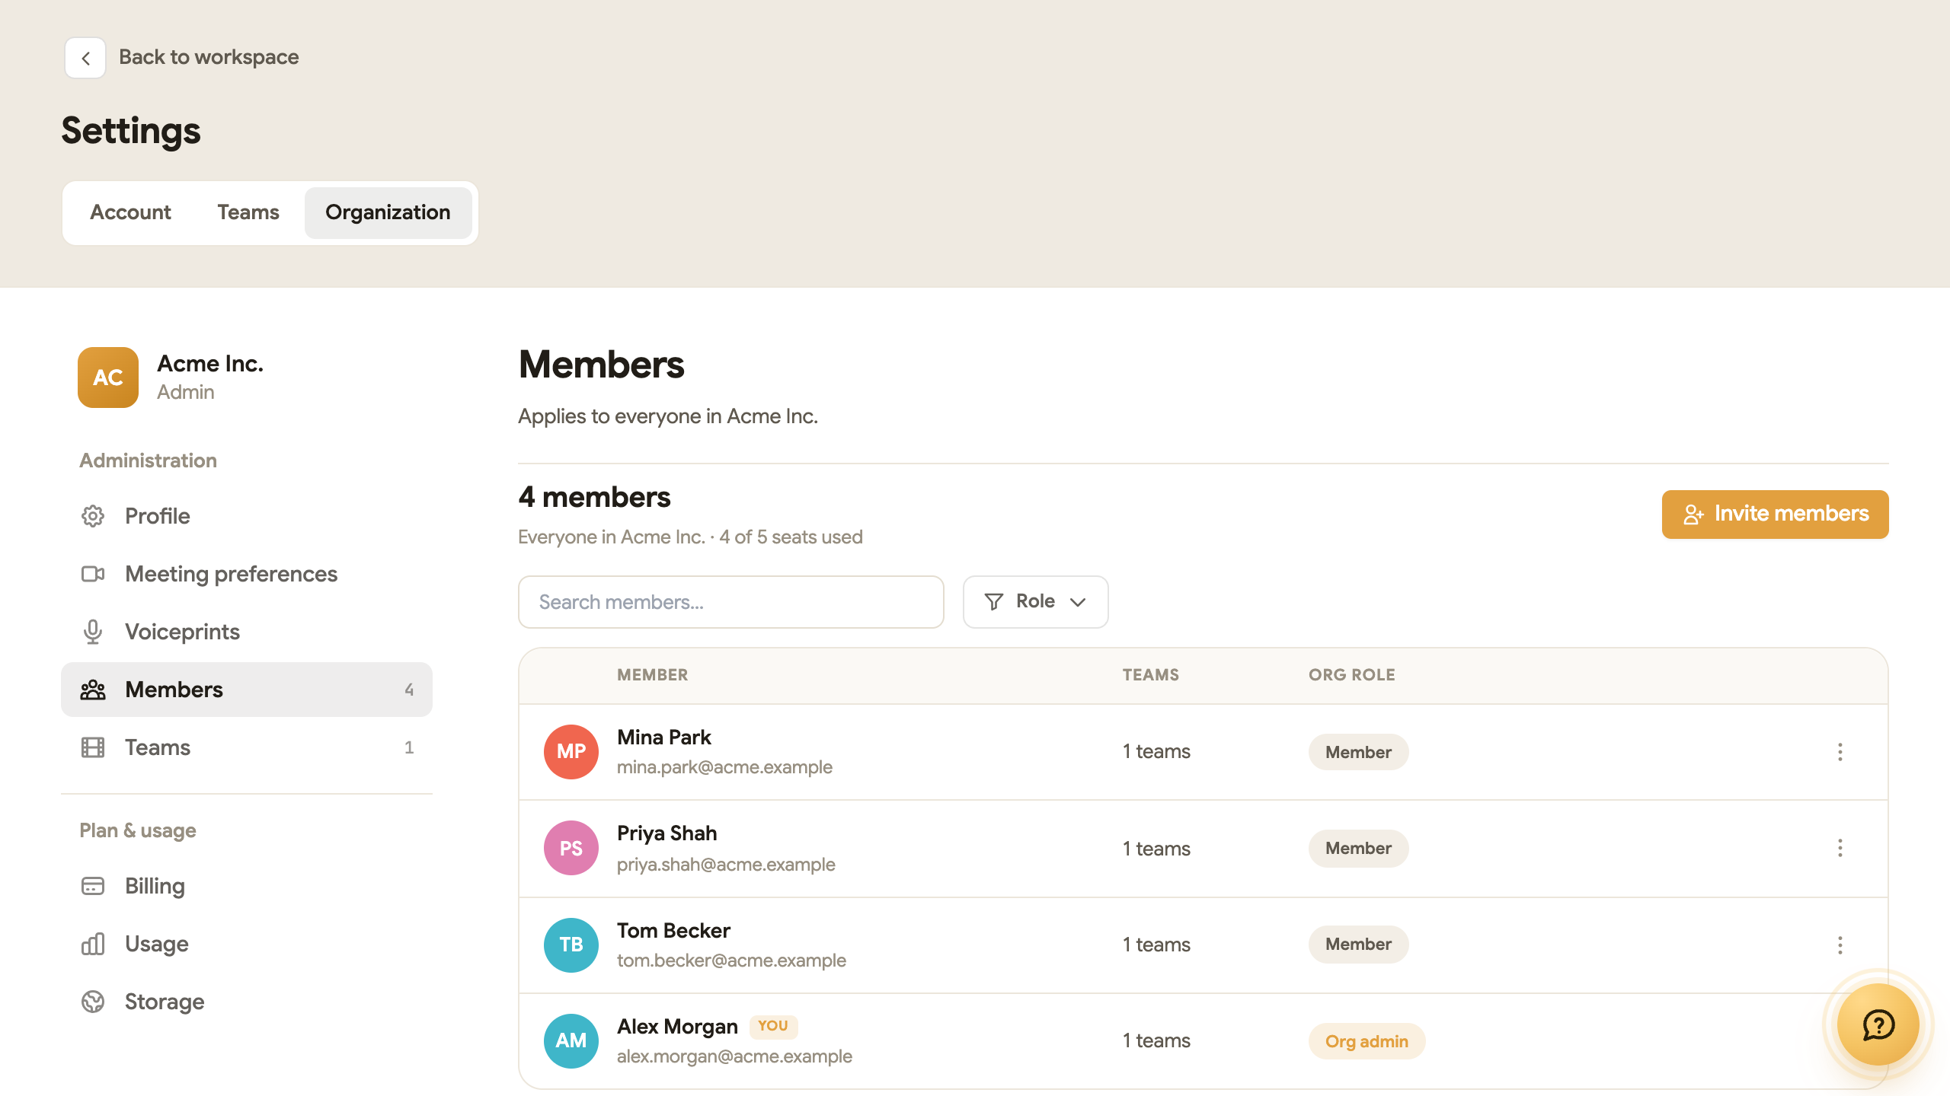Click the '1 teams' cell for Priya Shah
Image resolution: width=1950 pixels, height=1096 pixels.
point(1156,849)
